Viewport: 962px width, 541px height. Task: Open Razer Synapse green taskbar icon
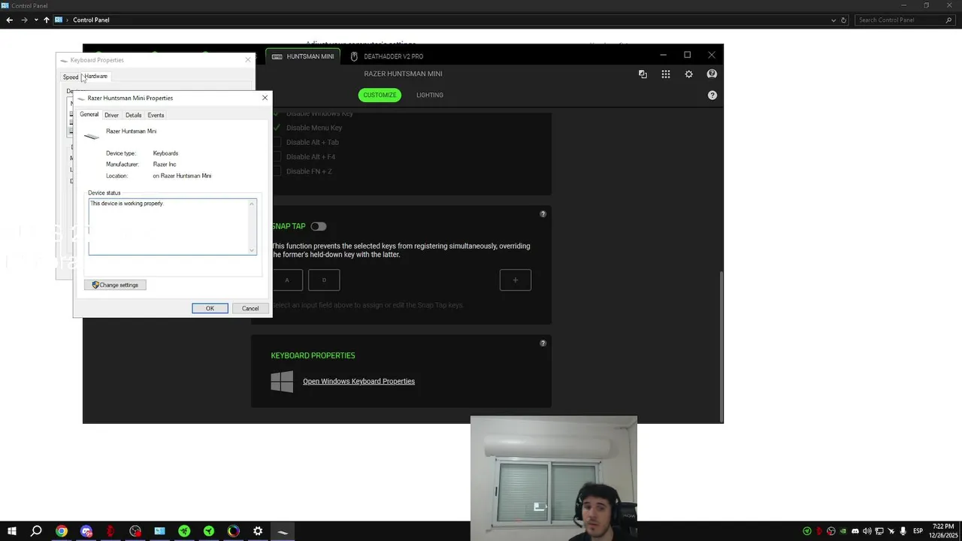click(184, 531)
